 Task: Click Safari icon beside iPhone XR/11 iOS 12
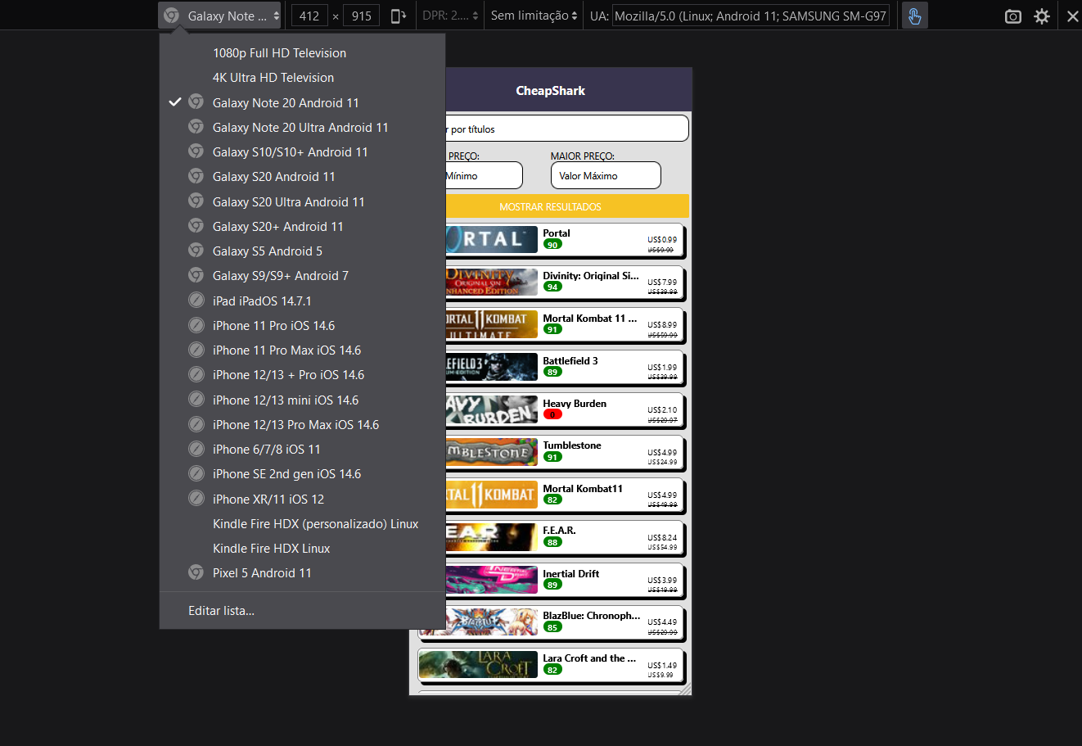pos(196,499)
